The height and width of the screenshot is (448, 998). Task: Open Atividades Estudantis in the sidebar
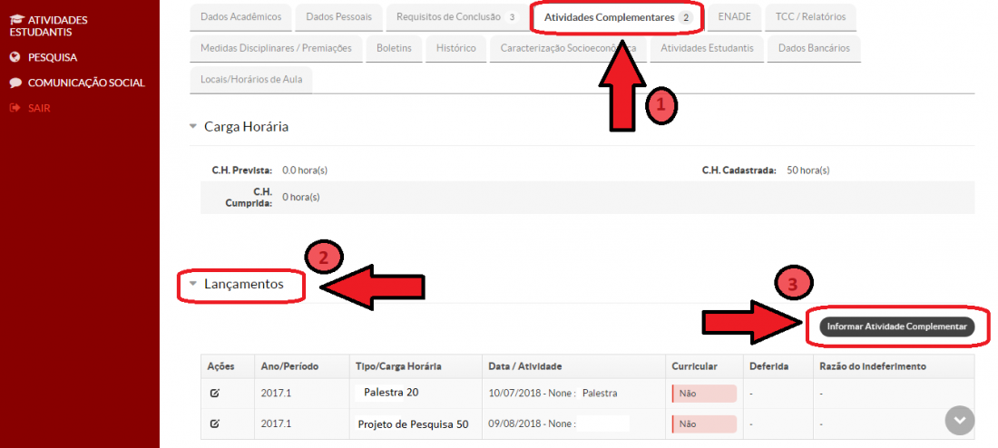[x=50, y=26]
